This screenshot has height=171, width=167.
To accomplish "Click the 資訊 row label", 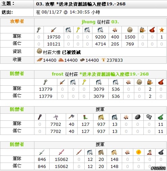I will click(17, 51).
